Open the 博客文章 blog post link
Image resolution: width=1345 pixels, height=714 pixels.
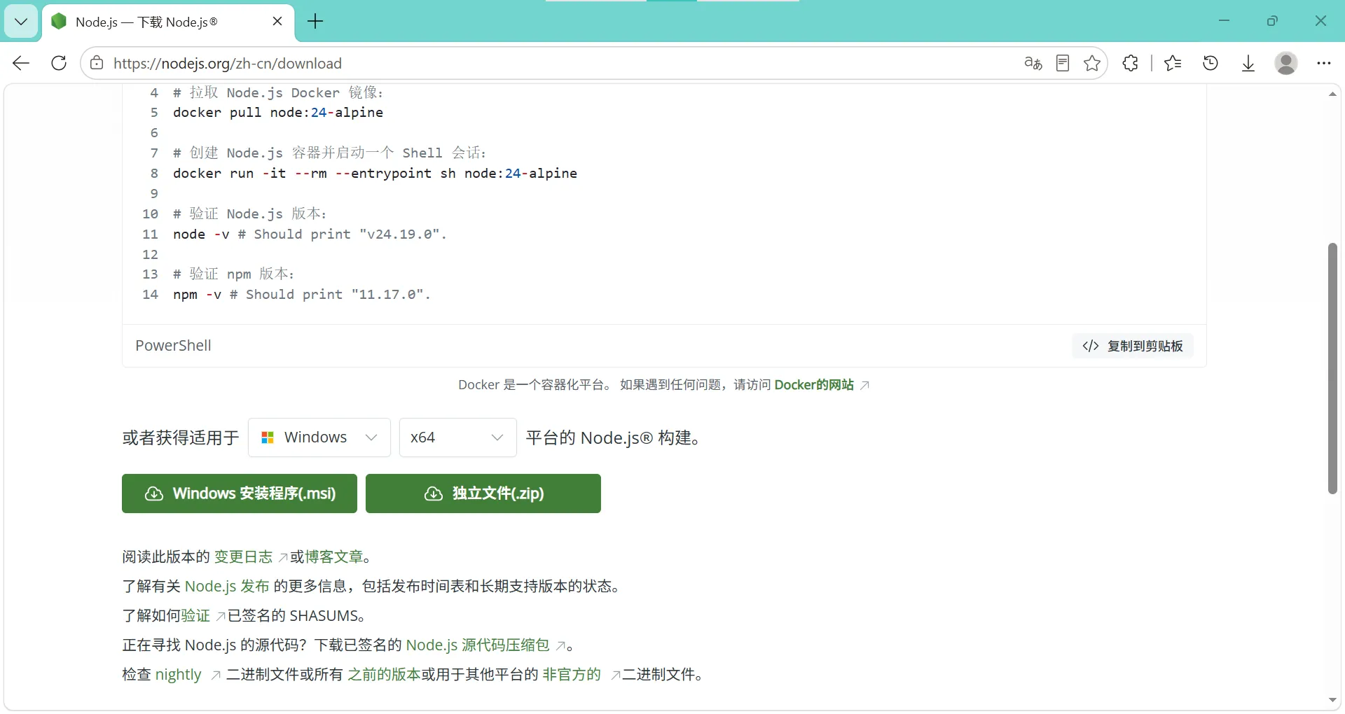click(x=333, y=556)
